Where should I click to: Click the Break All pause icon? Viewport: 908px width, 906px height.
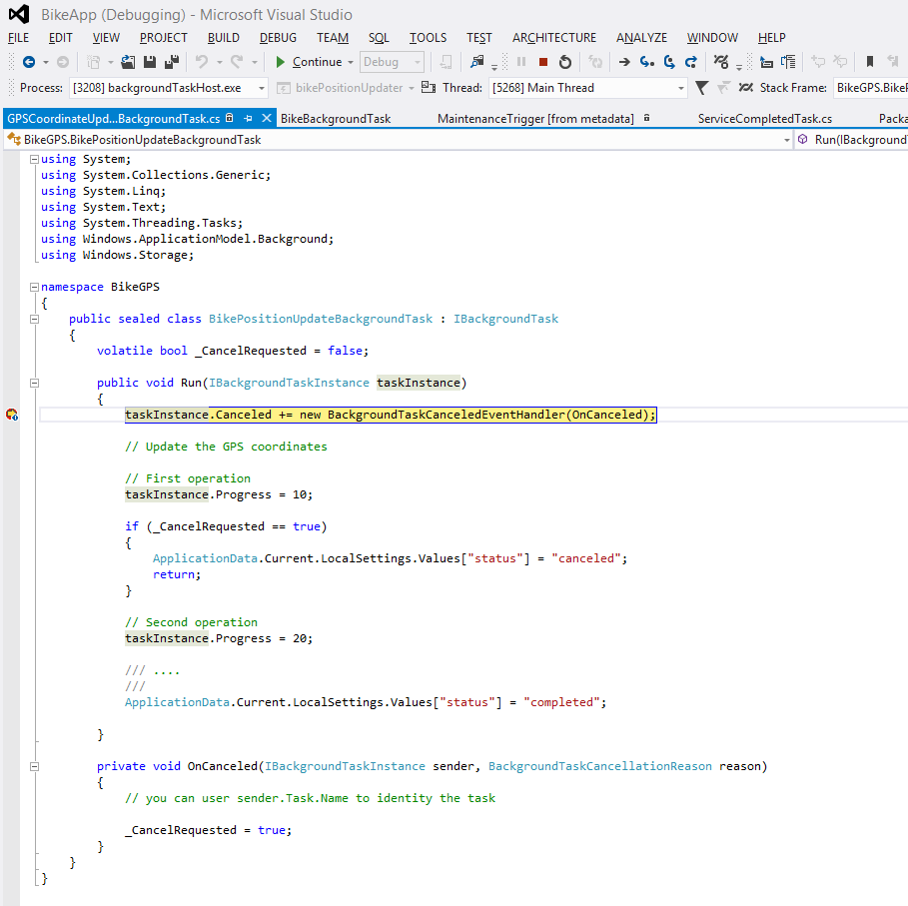(x=519, y=62)
